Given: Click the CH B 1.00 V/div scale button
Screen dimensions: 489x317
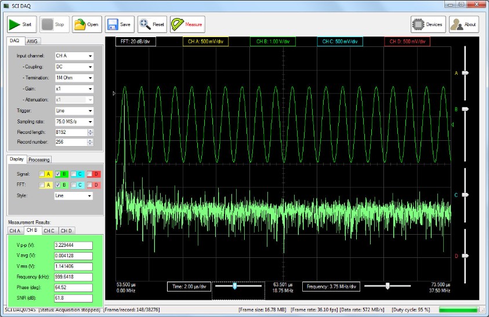Looking at the screenshot, I should tap(273, 42).
